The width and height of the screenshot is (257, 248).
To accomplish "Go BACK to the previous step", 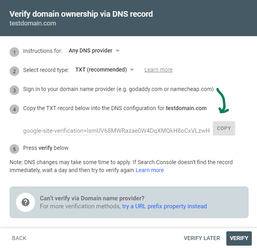I will point(19,238).
